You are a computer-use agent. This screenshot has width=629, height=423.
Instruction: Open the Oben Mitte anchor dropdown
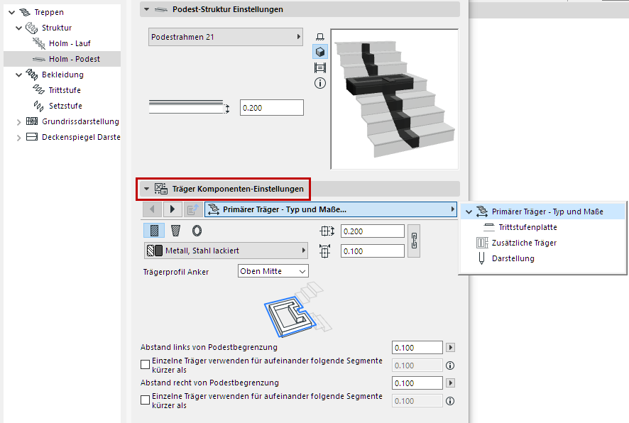(x=273, y=271)
